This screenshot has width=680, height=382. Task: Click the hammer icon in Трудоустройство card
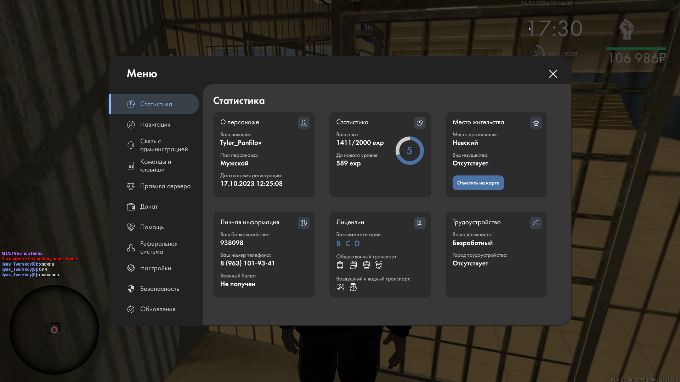pyautogui.click(x=536, y=223)
